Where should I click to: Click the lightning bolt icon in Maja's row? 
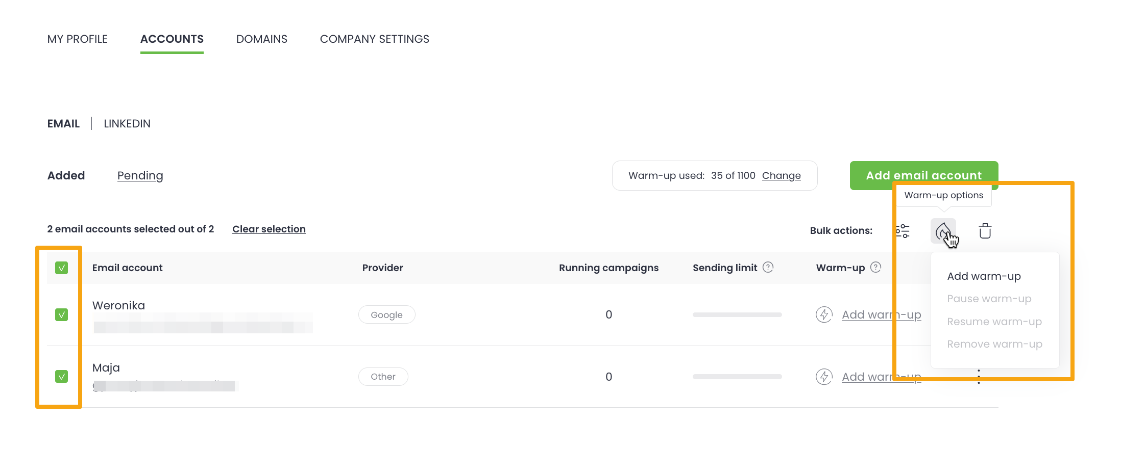coord(824,377)
